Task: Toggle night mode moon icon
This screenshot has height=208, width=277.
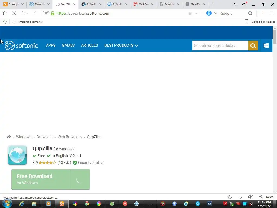Action: pos(230,197)
